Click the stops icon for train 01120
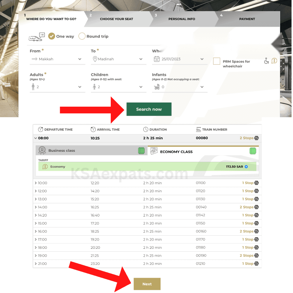 click(x=257, y=191)
